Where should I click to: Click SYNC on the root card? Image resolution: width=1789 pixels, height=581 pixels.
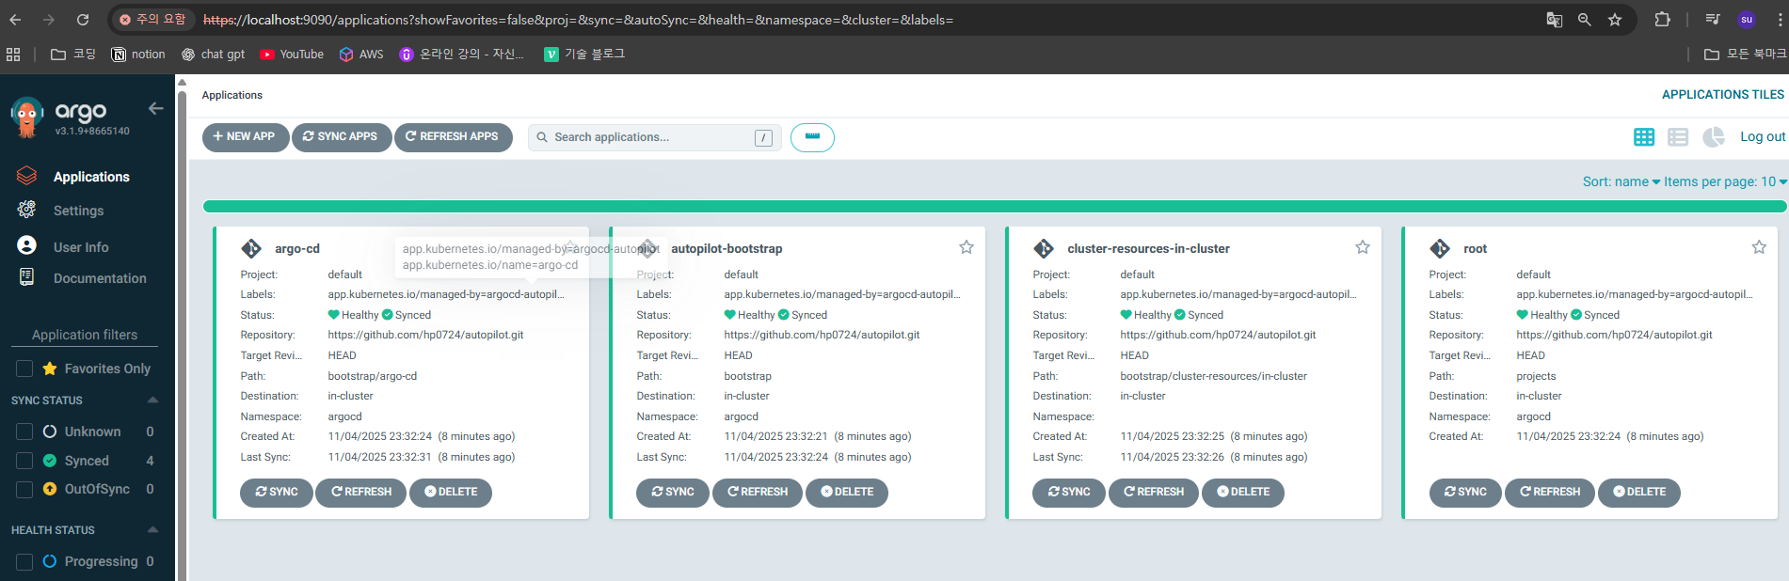(x=1464, y=492)
